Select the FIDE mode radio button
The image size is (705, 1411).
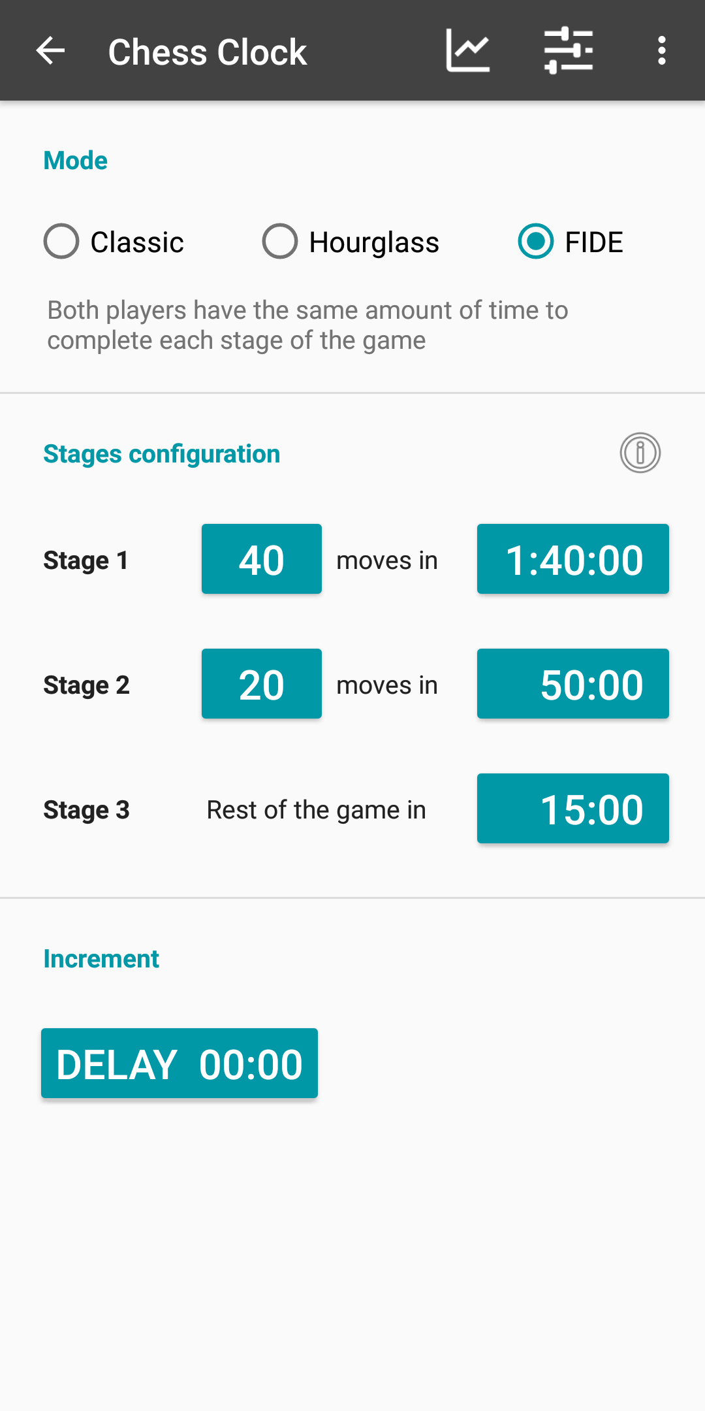point(536,242)
